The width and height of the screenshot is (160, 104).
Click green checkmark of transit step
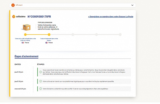click(x=41, y=81)
